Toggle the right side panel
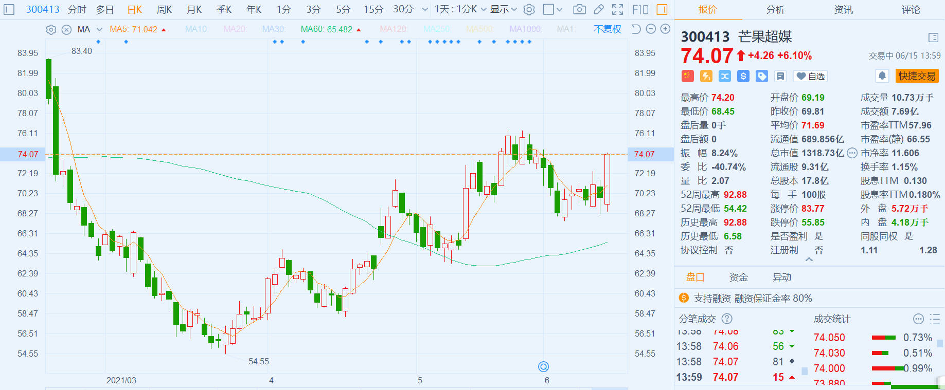Image resolution: width=945 pixels, height=390 pixels. (x=662, y=9)
